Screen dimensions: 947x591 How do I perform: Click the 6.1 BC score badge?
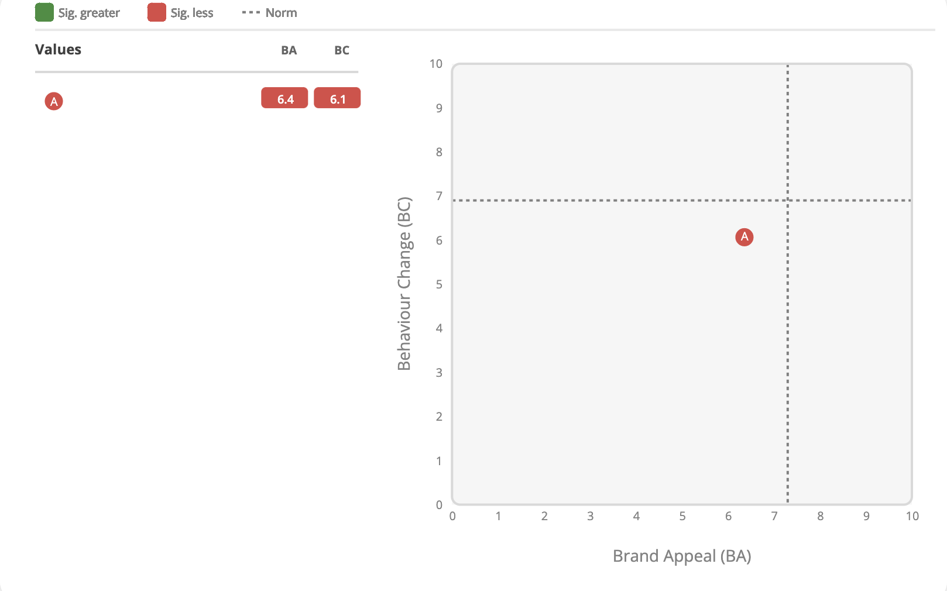[x=337, y=98]
